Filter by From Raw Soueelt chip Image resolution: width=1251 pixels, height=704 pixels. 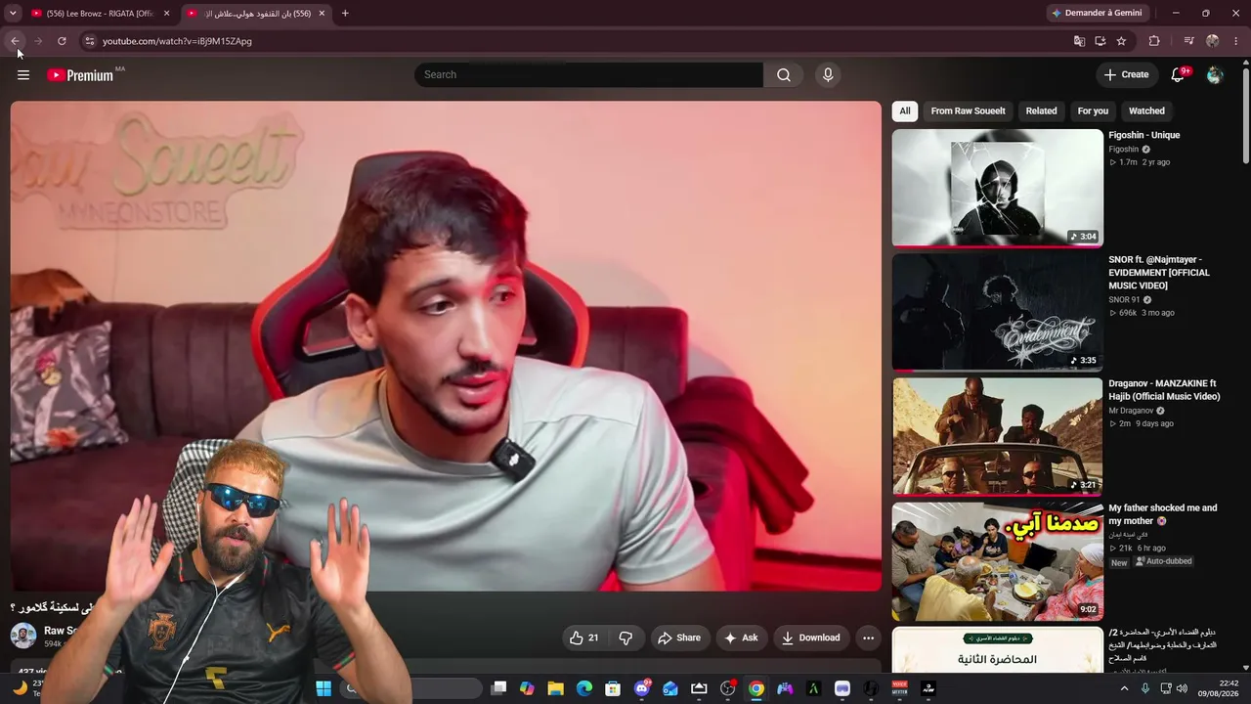968,110
